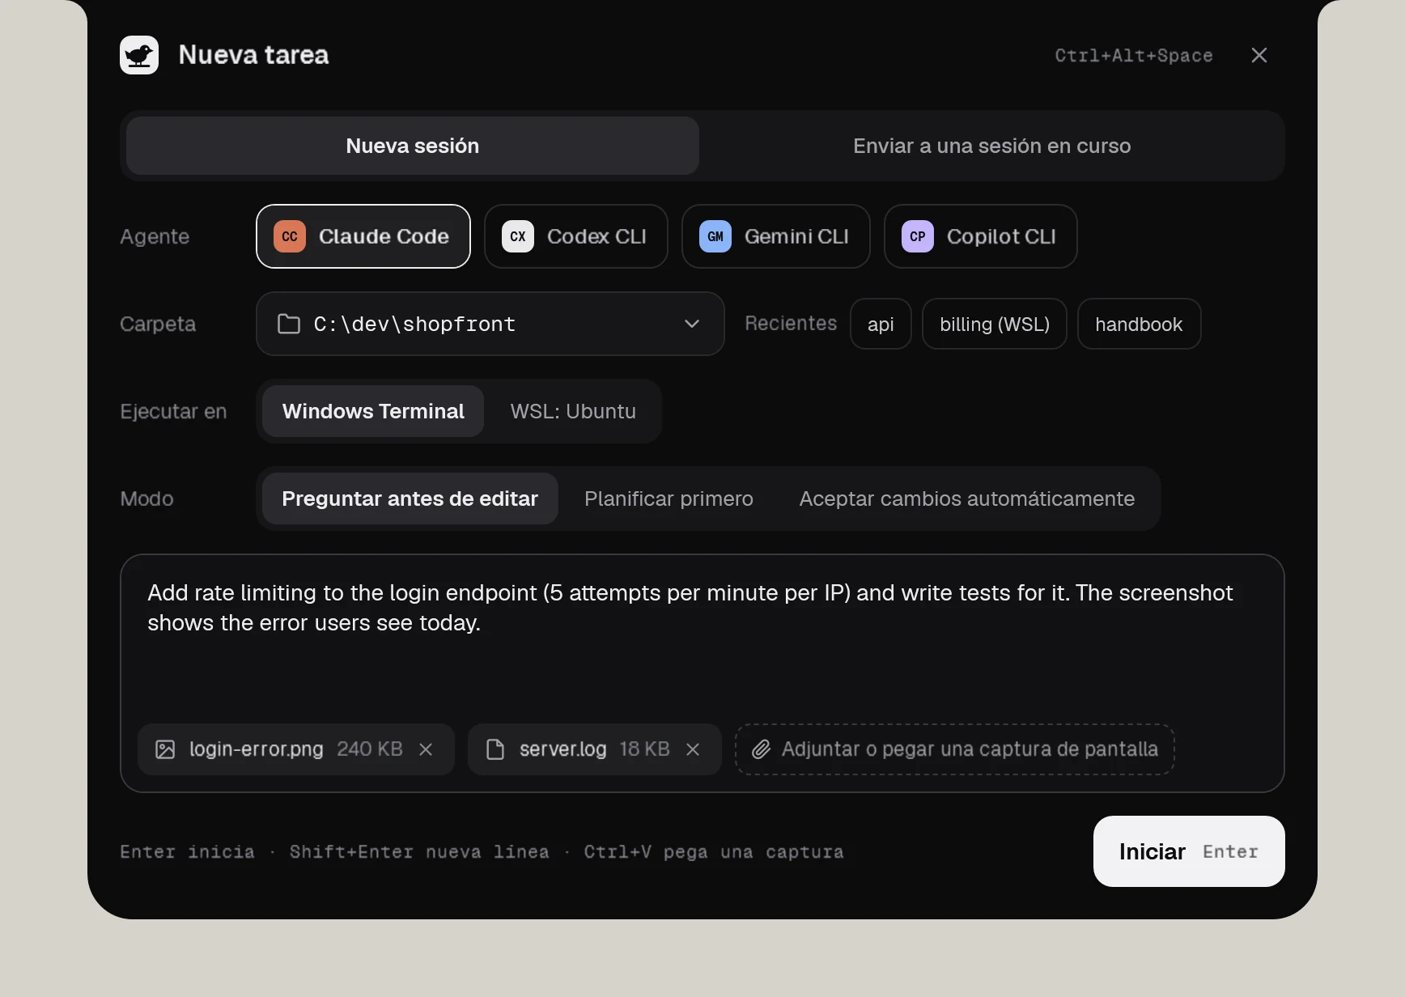Click the Recientes label

tap(791, 324)
